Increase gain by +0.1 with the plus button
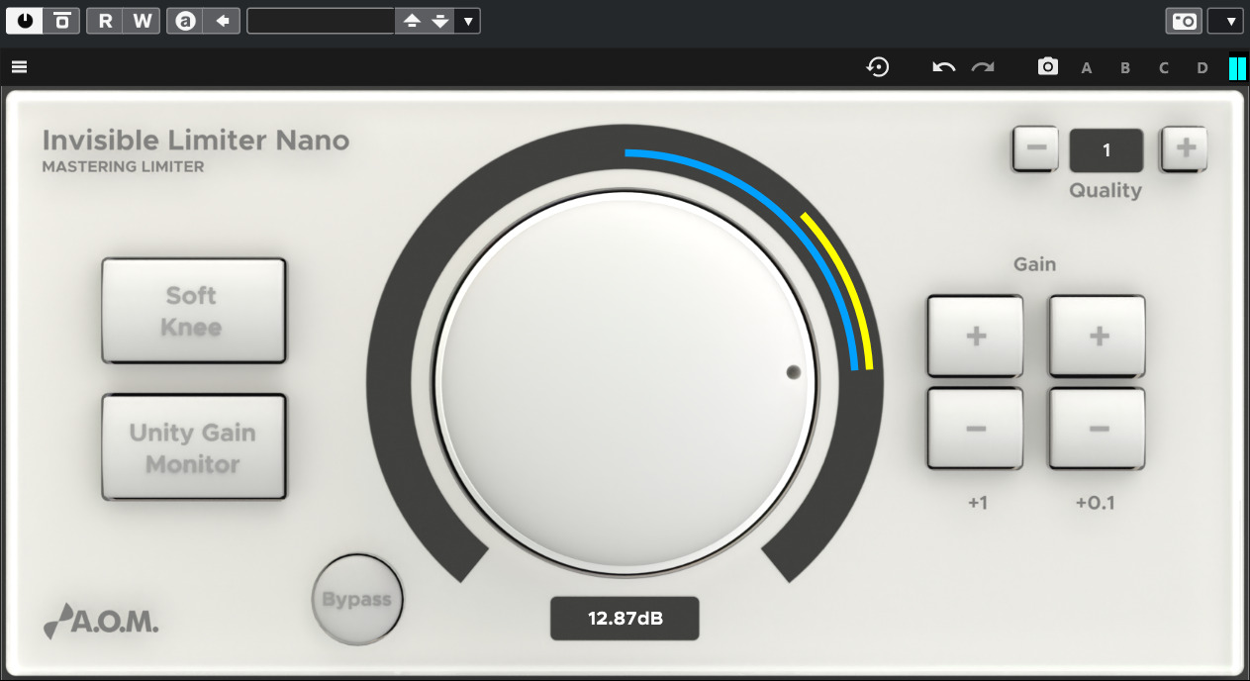Image resolution: width=1250 pixels, height=681 pixels. (x=1098, y=337)
